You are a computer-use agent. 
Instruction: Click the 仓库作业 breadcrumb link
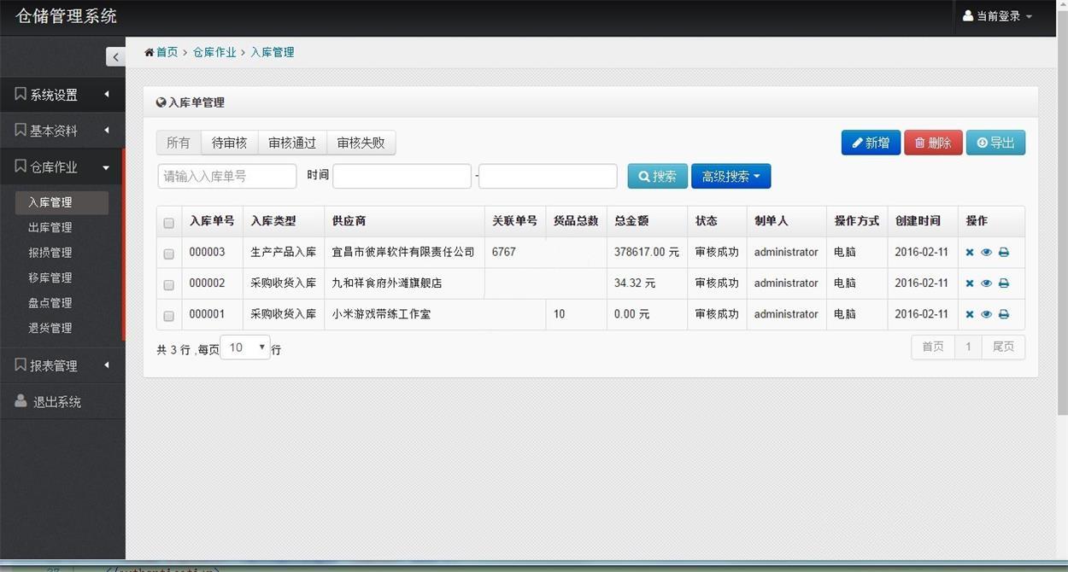214,53
